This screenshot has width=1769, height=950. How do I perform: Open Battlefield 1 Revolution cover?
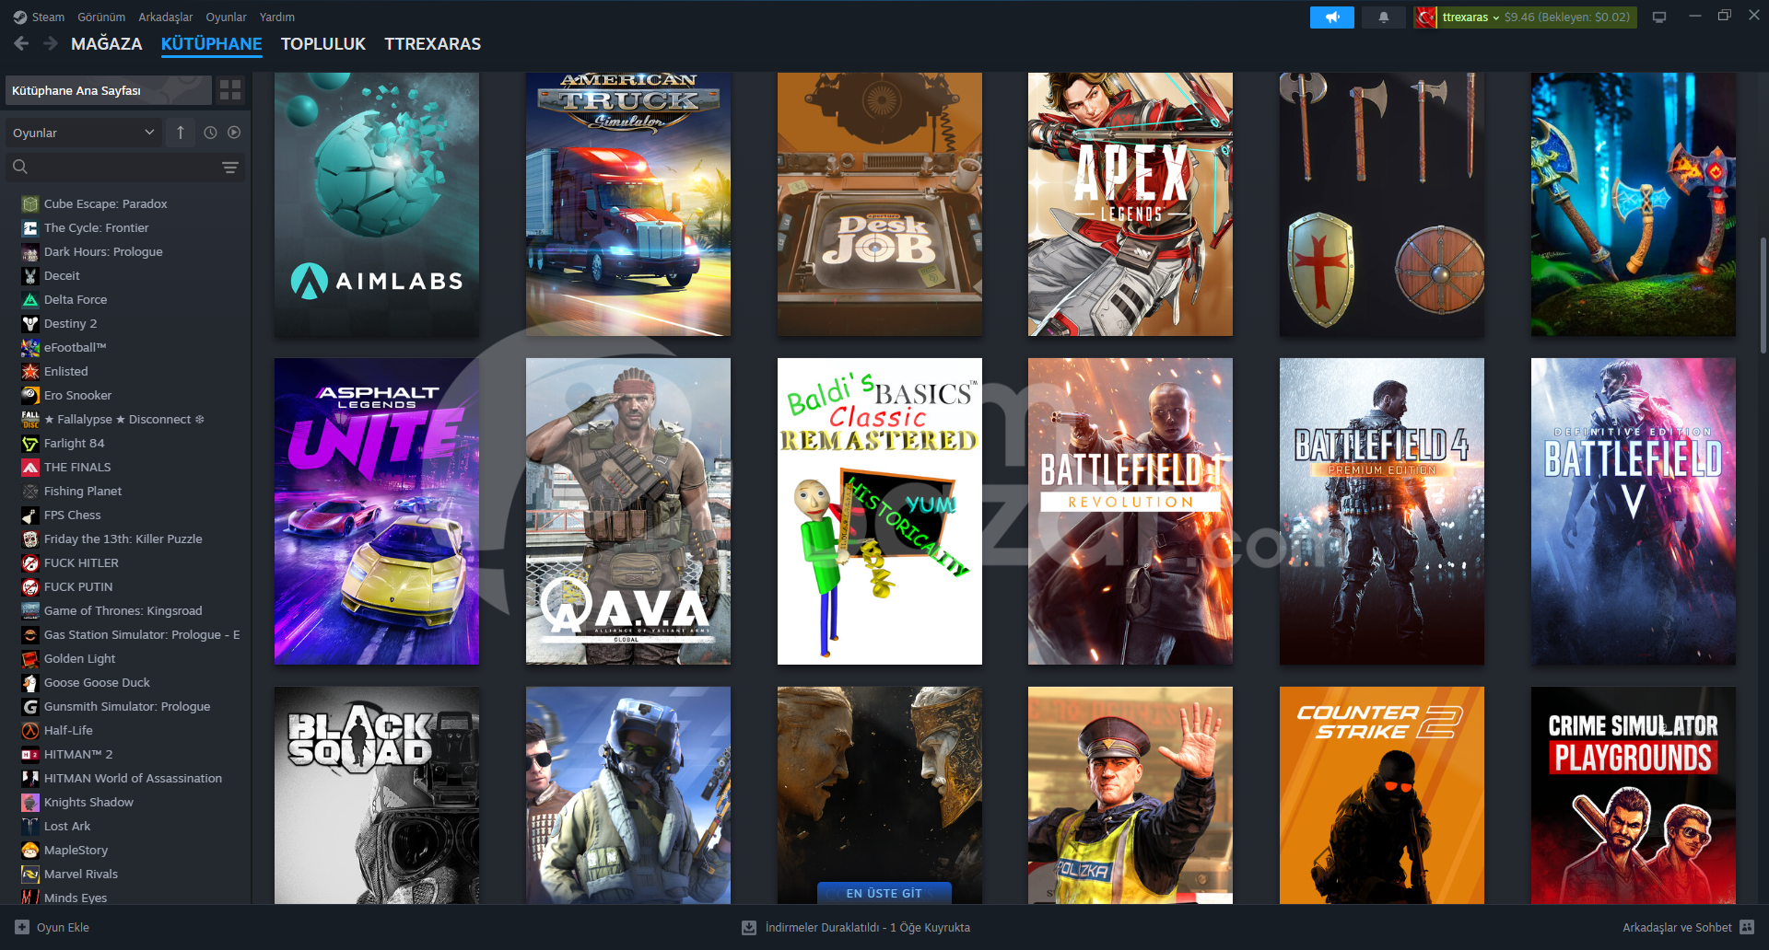click(x=1131, y=511)
